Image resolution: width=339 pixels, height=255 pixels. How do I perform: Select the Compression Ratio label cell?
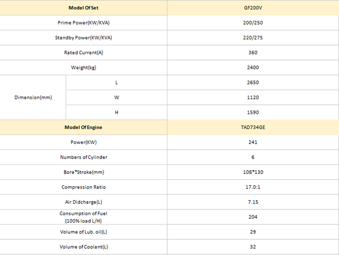coord(83,187)
